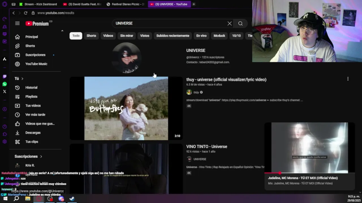Clear the search box with the X
The image size is (362, 203).
pos(230,23)
